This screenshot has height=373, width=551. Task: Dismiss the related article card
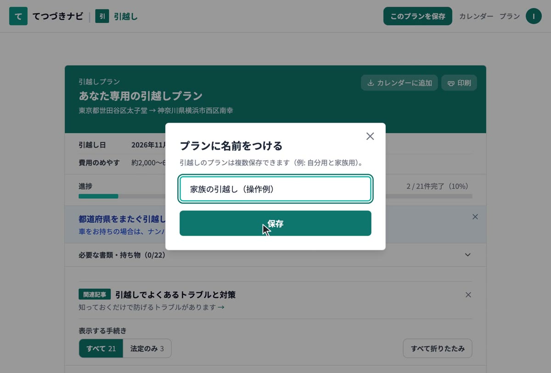coord(468,295)
